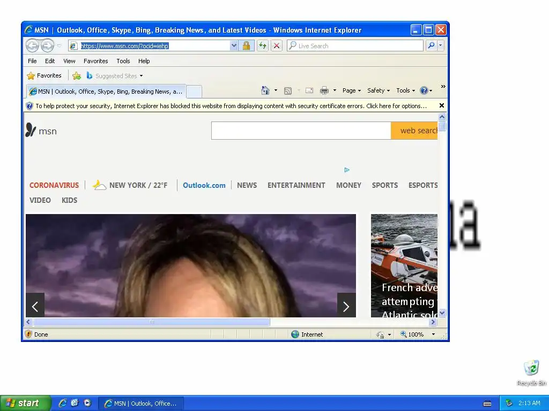
Task: Open the NEWS section link
Action: point(247,185)
